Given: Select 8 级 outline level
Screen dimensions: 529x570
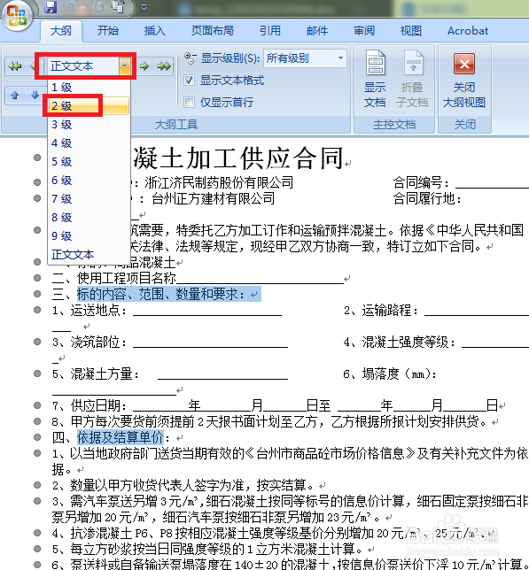Looking at the screenshot, I should (x=89, y=218).
